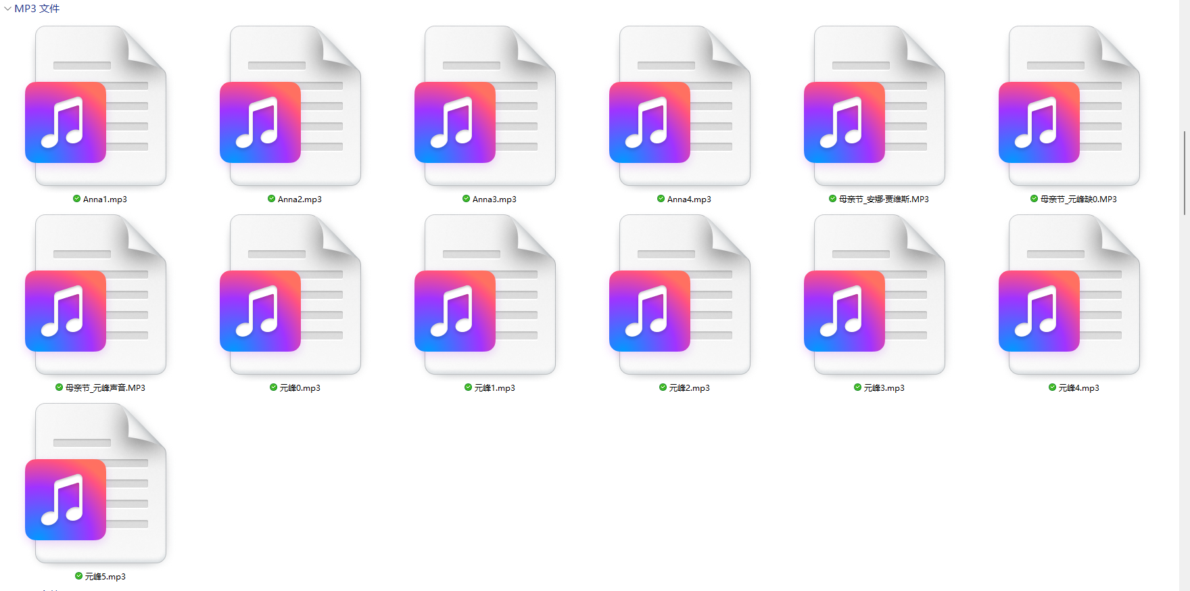The image size is (1190, 591).
Task: Select the 母亲节_安娜·贾维斯.MP3 file icon
Action: [875, 105]
